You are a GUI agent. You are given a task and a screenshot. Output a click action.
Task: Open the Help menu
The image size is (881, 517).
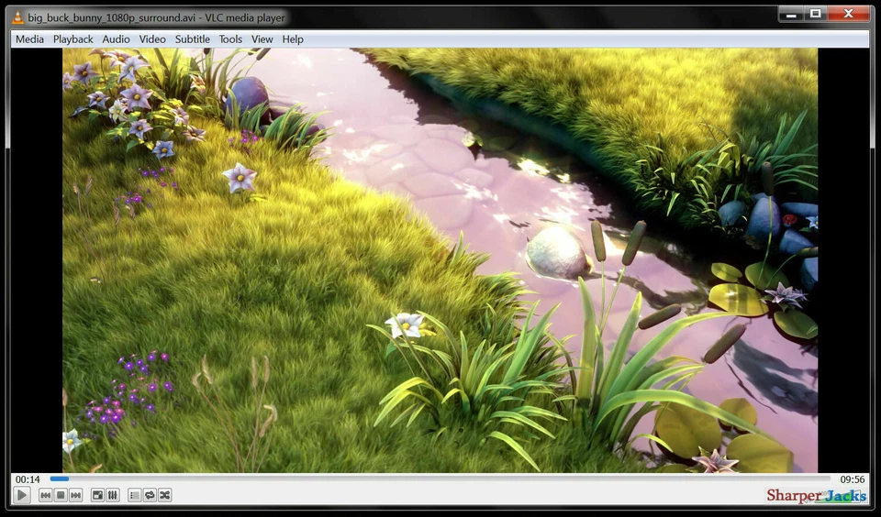293,39
